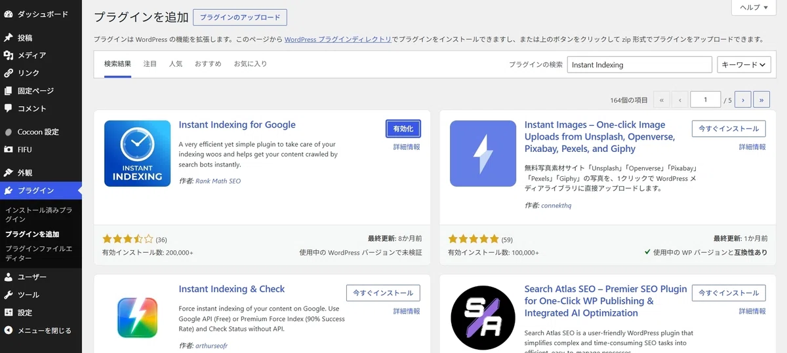Image resolution: width=787 pixels, height=353 pixels.
Task: Open the Instant Indexing & Check plugin thumbnail
Action: 136,318
